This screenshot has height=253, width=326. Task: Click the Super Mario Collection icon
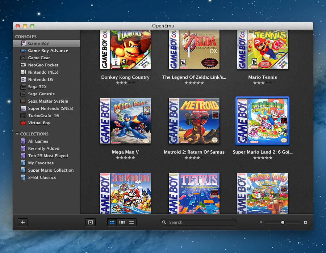pyautogui.click(x=23, y=170)
